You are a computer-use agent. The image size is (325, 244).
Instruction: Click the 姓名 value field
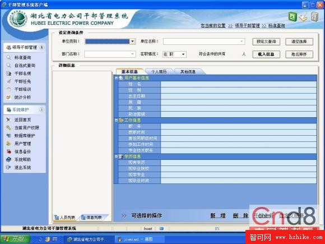239,84
